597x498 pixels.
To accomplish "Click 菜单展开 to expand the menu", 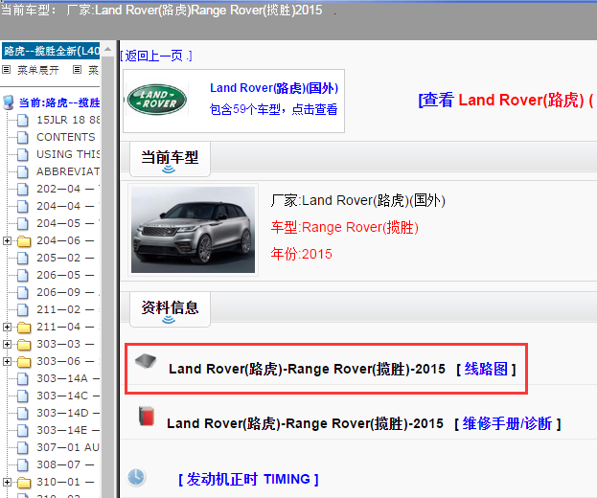I will tap(38, 70).
